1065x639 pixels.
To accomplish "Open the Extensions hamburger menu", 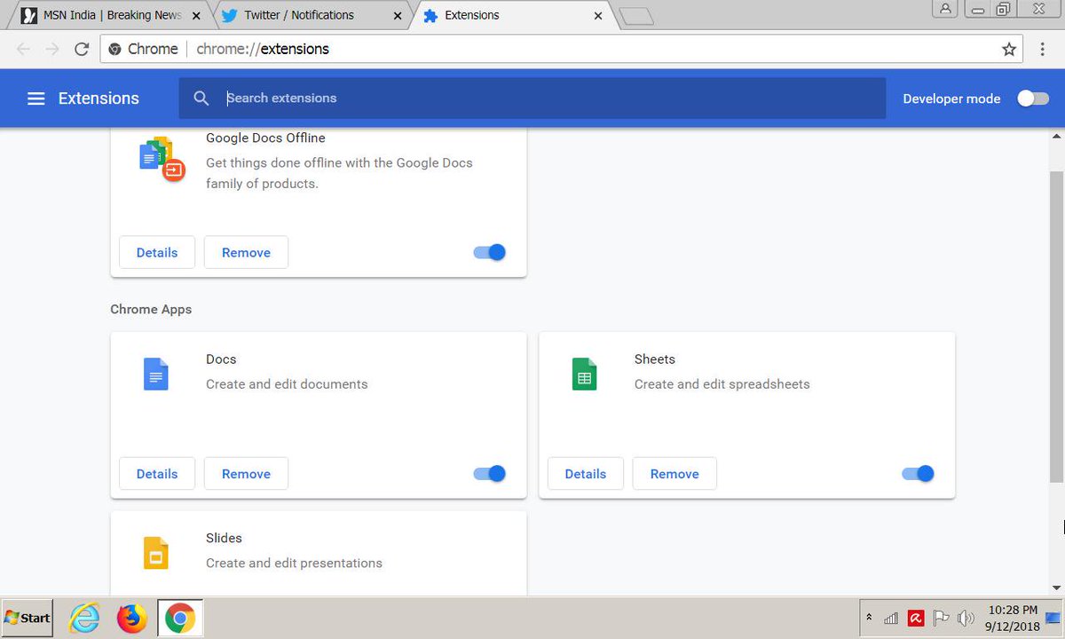I will (x=35, y=99).
